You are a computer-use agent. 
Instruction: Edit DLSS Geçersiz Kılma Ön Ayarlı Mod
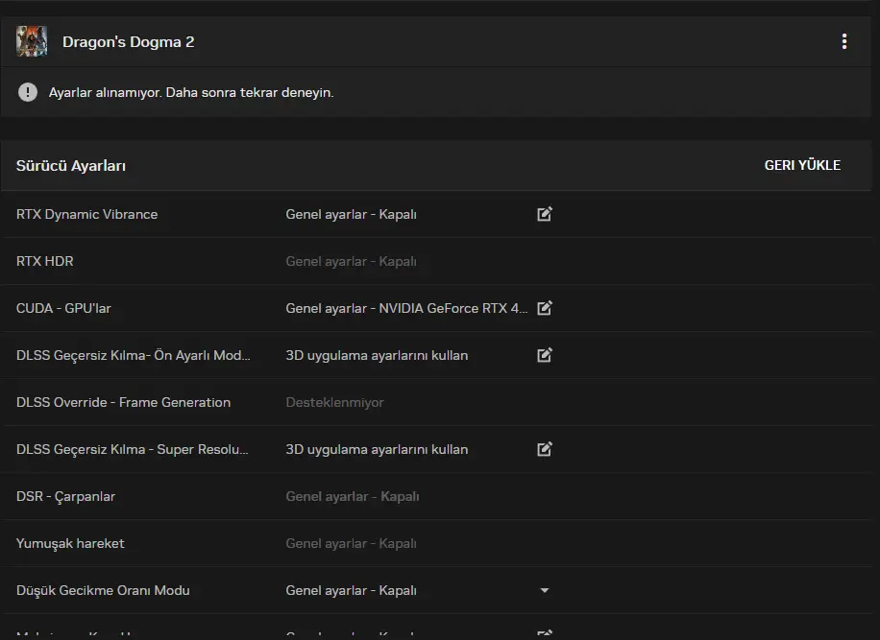click(x=545, y=355)
